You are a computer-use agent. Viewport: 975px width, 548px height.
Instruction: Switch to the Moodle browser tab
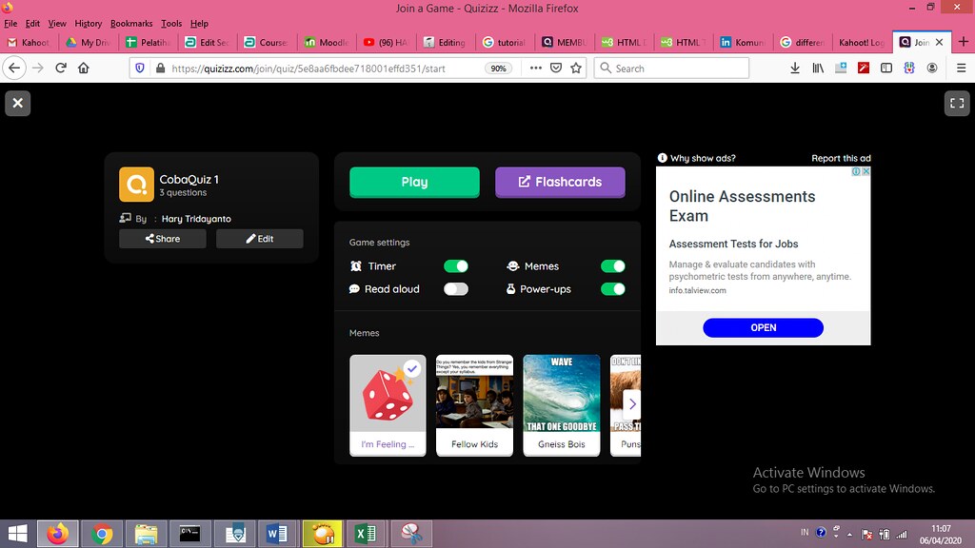[x=328, y=42]
